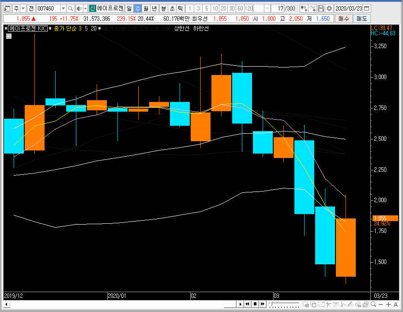This screenshot has height=312, width=403.
Task: Click the 상한선 upper limit label
Action: 181,28
